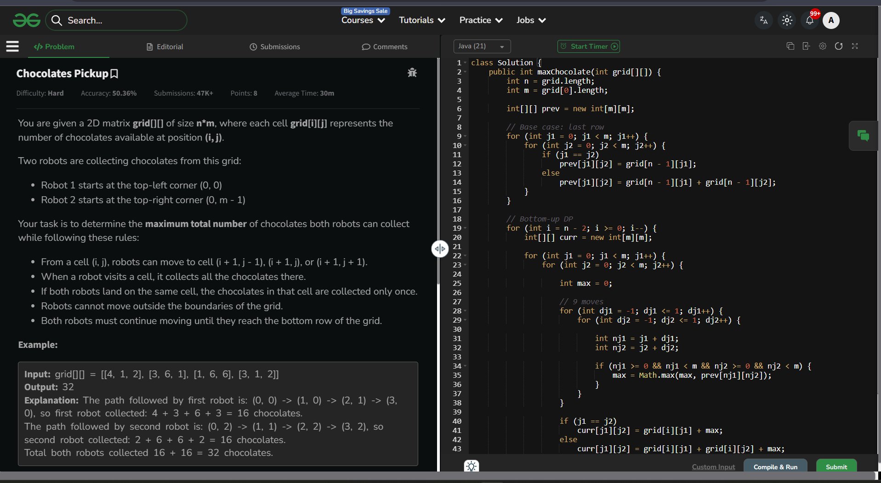Expand the Courses menu
The image size is (881, 483).
pyautogui.click(x=363, y=20)
